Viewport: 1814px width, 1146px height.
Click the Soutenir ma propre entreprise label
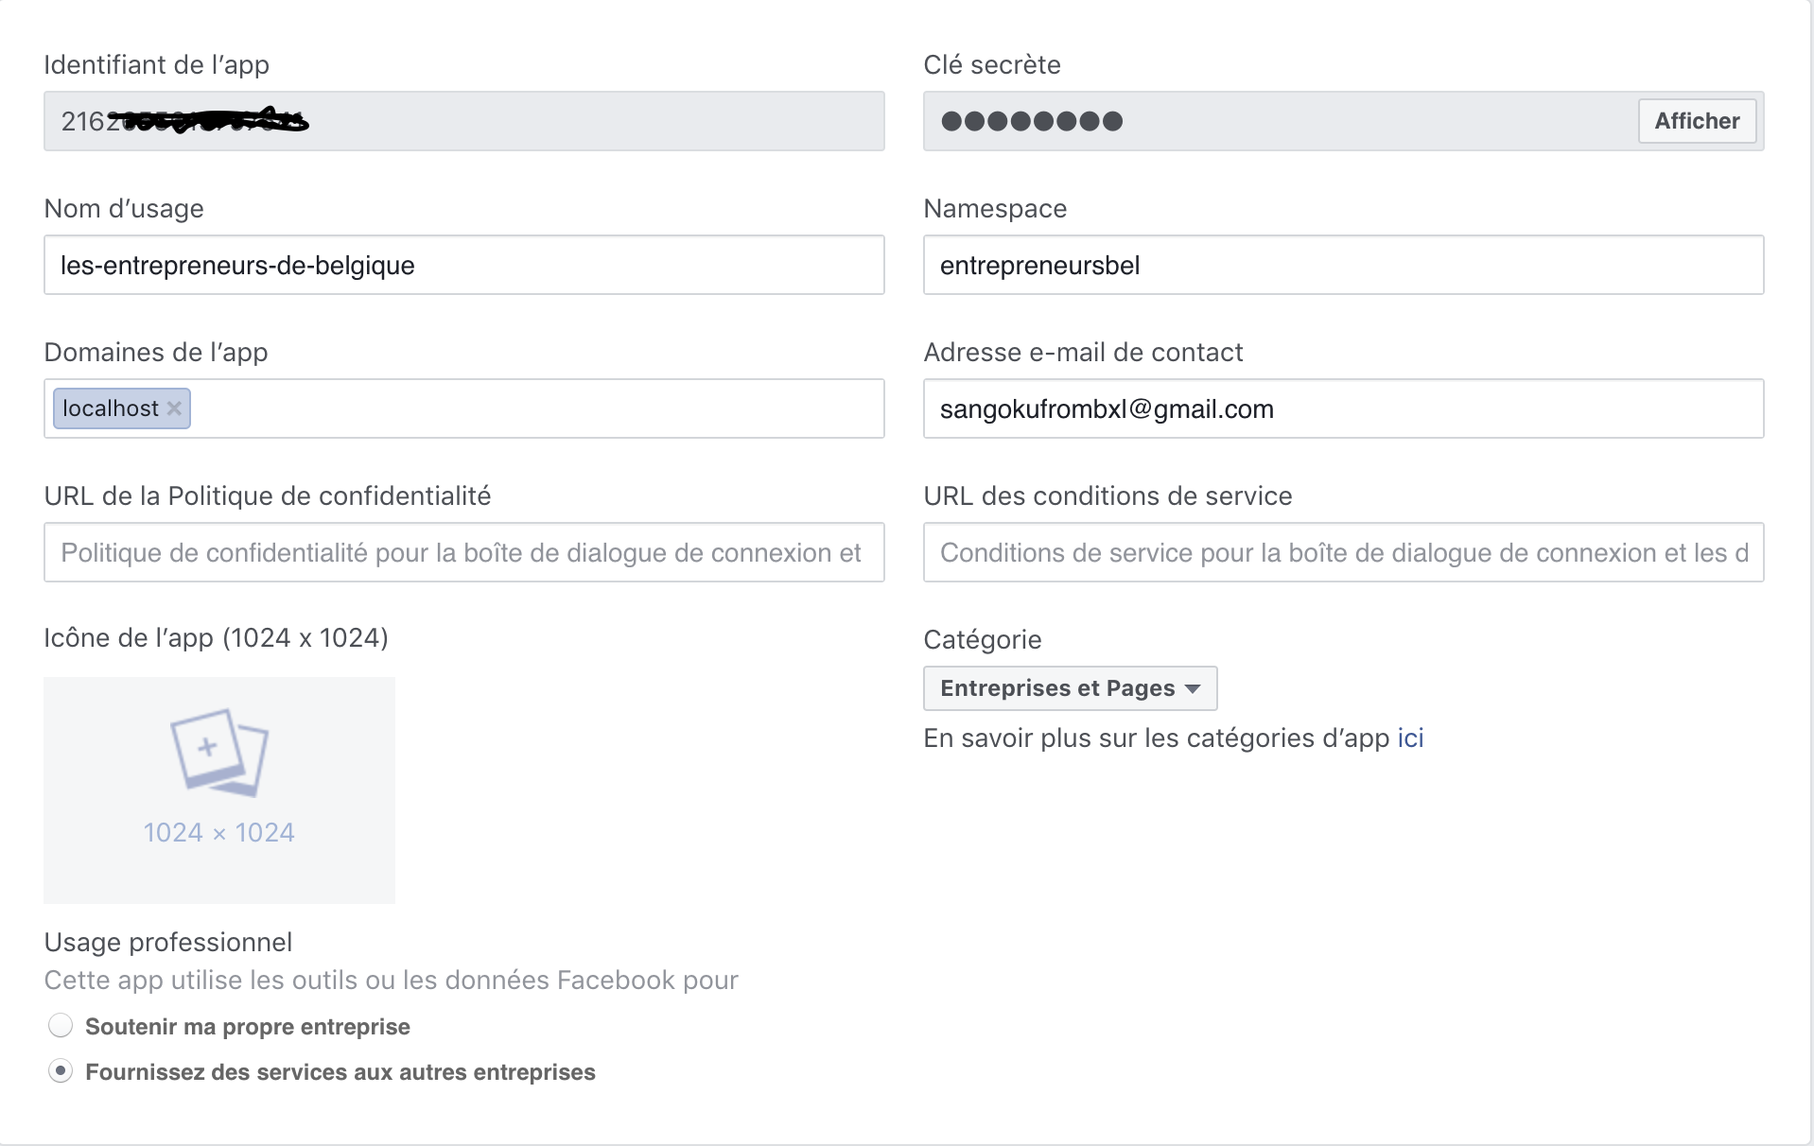click(x=248, y=1027)
